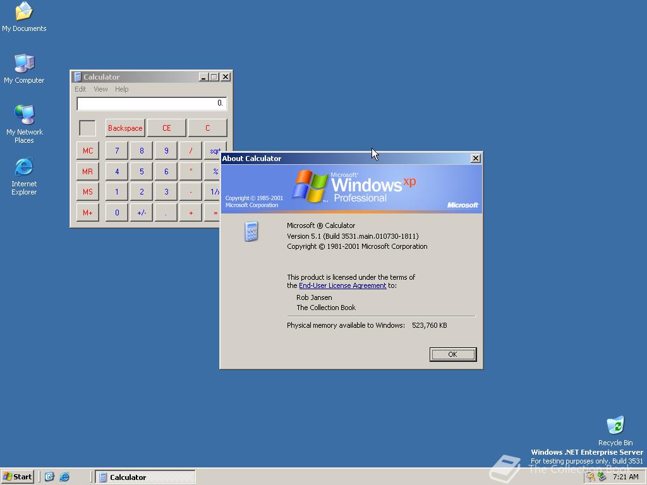
Task: Click the 5 key
Action: pyautogui.click(x=142, y=171)
